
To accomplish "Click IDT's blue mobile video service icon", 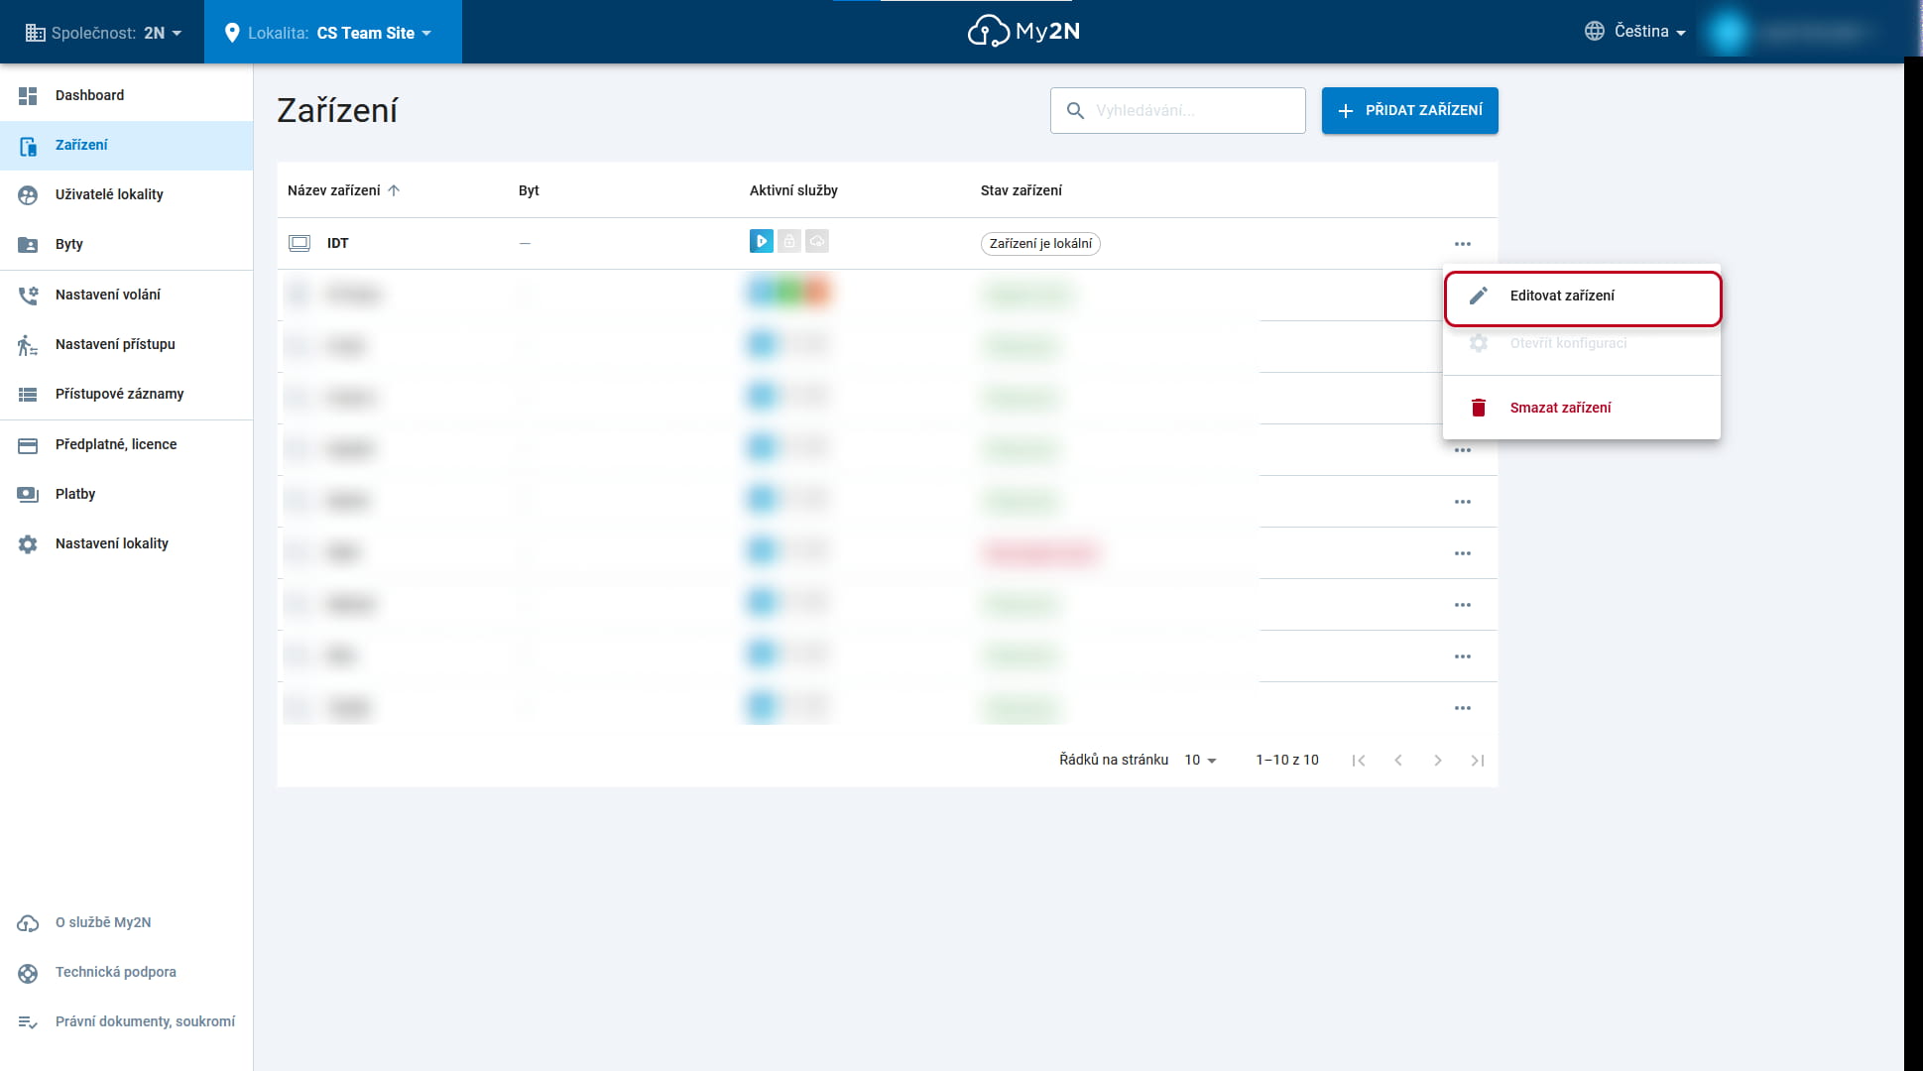I will 762,241.
